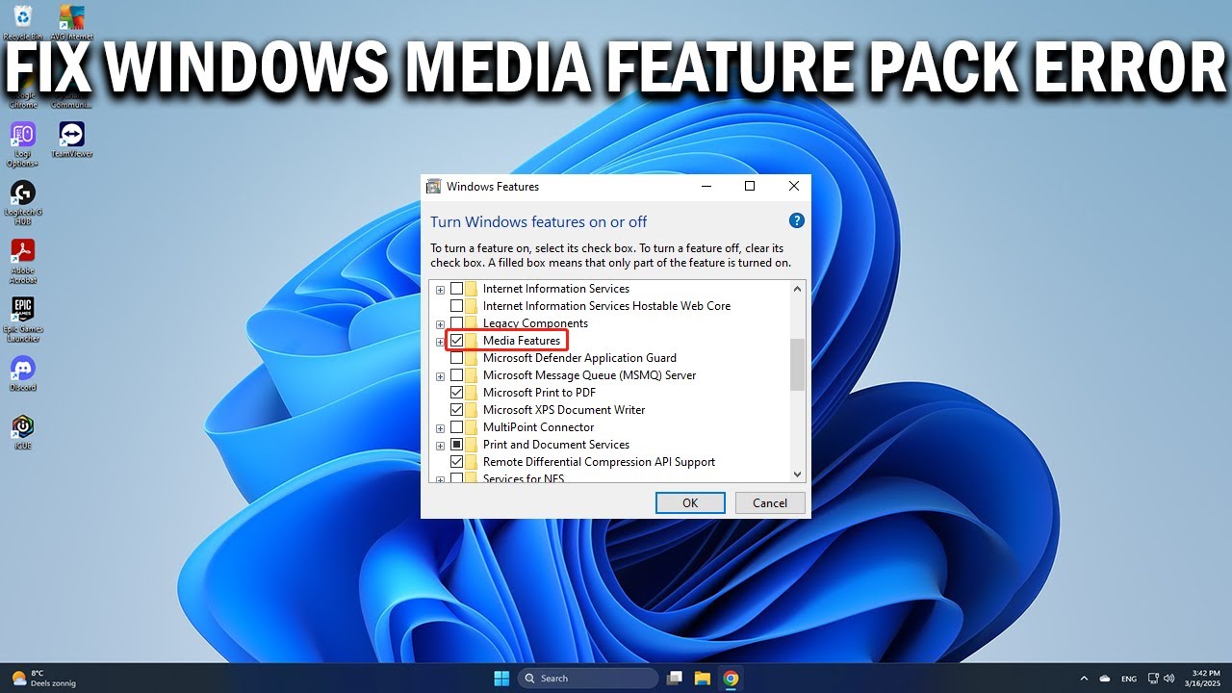Open the clock showing 3:42 PM
Screen dimensions: 1232x693
click(1203, 678)
